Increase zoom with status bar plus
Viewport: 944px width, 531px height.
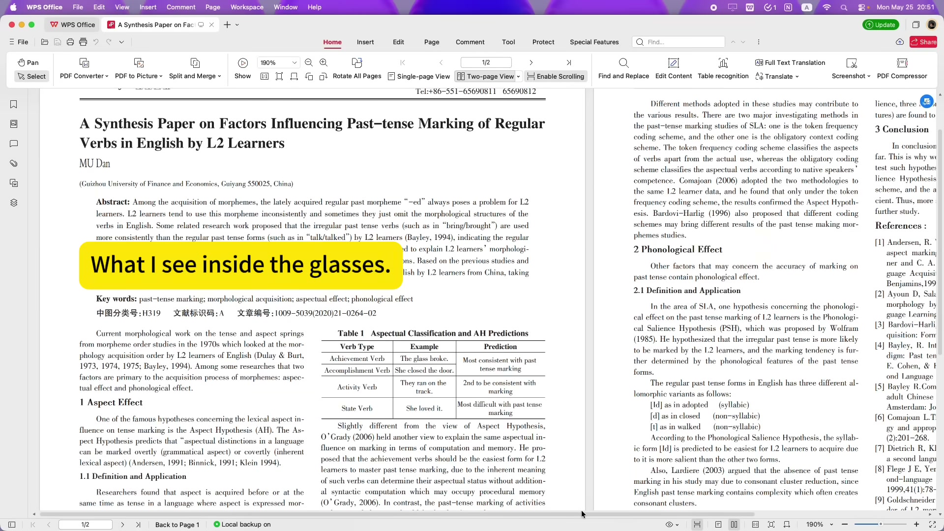click(916, 525)
